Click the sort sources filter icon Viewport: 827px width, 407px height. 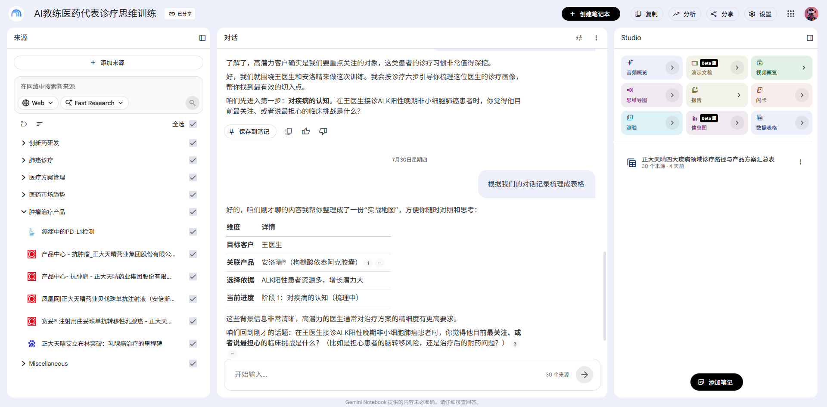tap(40, 124)
